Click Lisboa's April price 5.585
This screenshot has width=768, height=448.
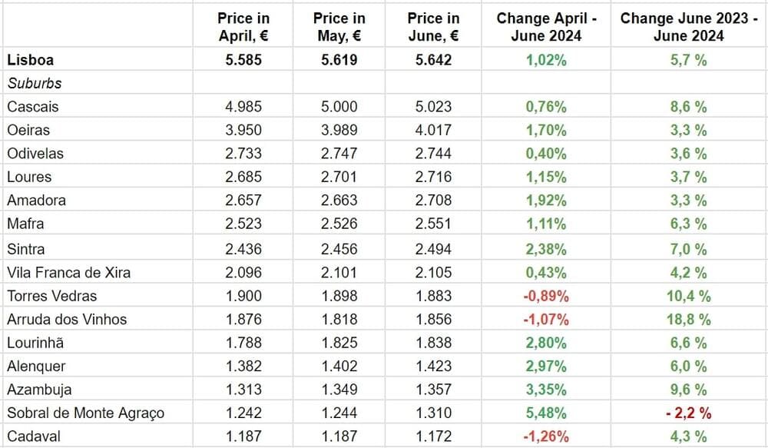pyautogui.click(x=243, y=59)
